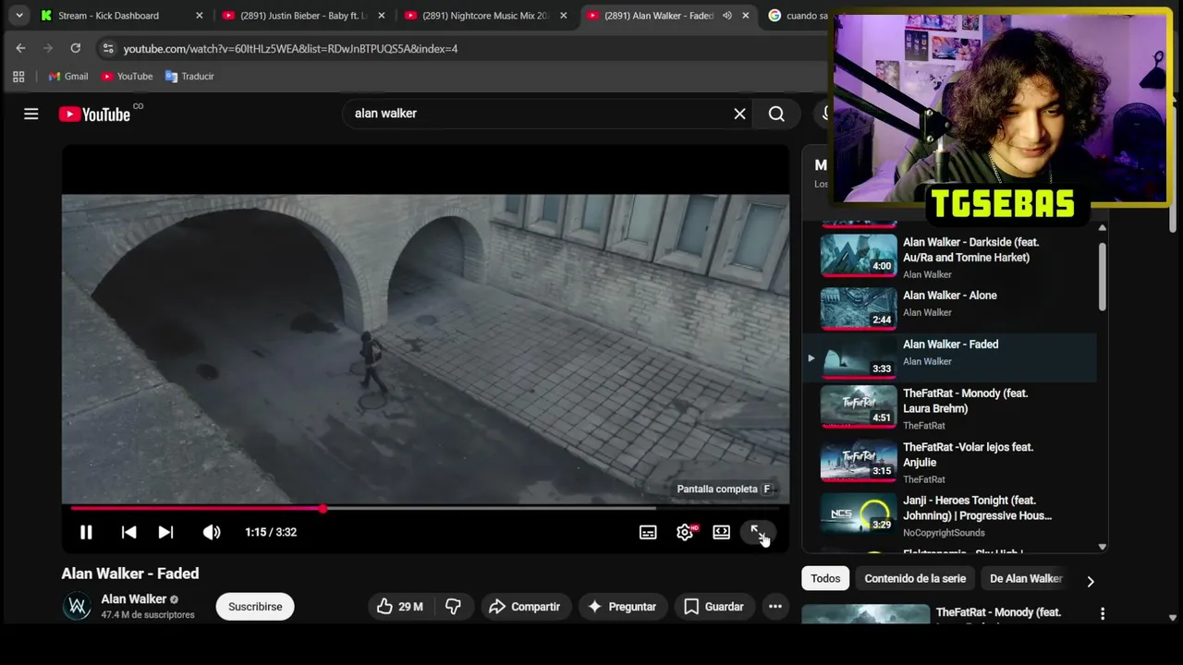Open the YouTube bookmark
This screenshot has height=665, width=1183.
coord(127,77)
